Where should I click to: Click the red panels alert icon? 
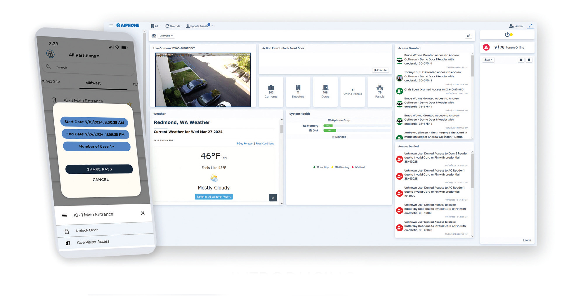click(x=486, y=47)
